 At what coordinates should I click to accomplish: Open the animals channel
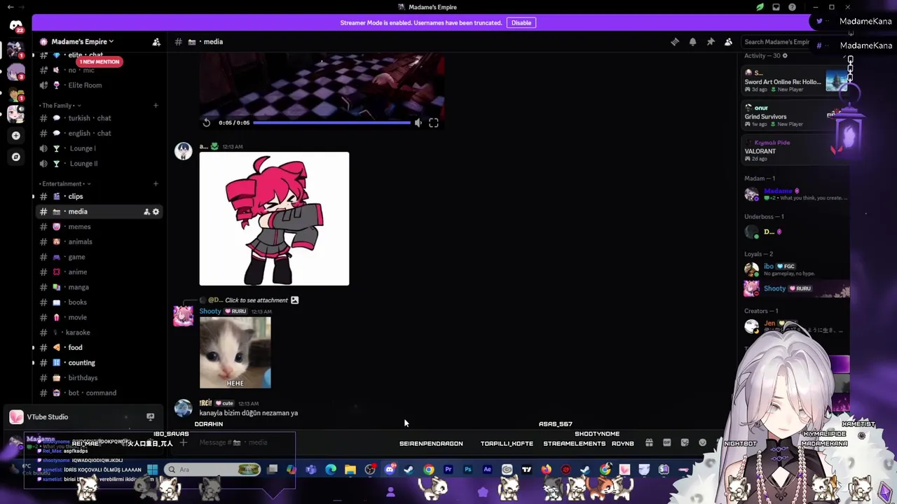99,241
